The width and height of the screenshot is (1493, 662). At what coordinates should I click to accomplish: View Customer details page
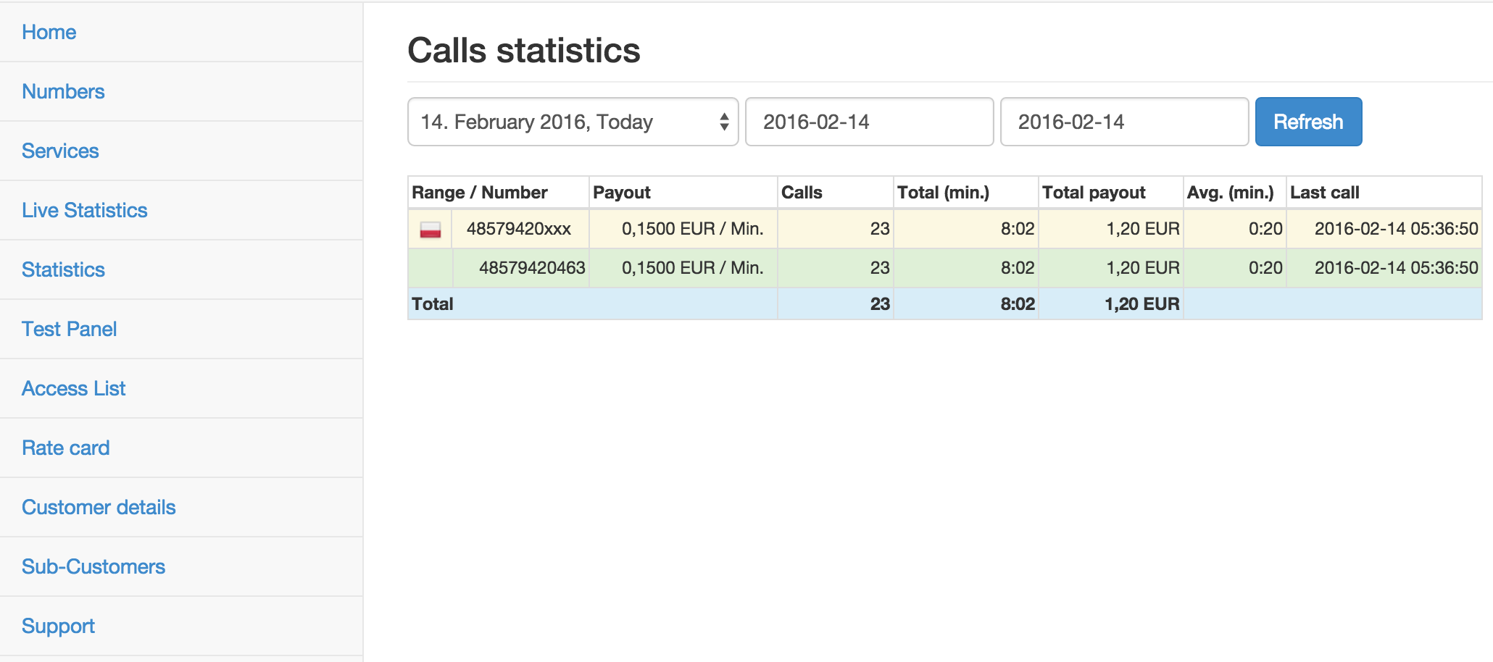pos(99,507)
